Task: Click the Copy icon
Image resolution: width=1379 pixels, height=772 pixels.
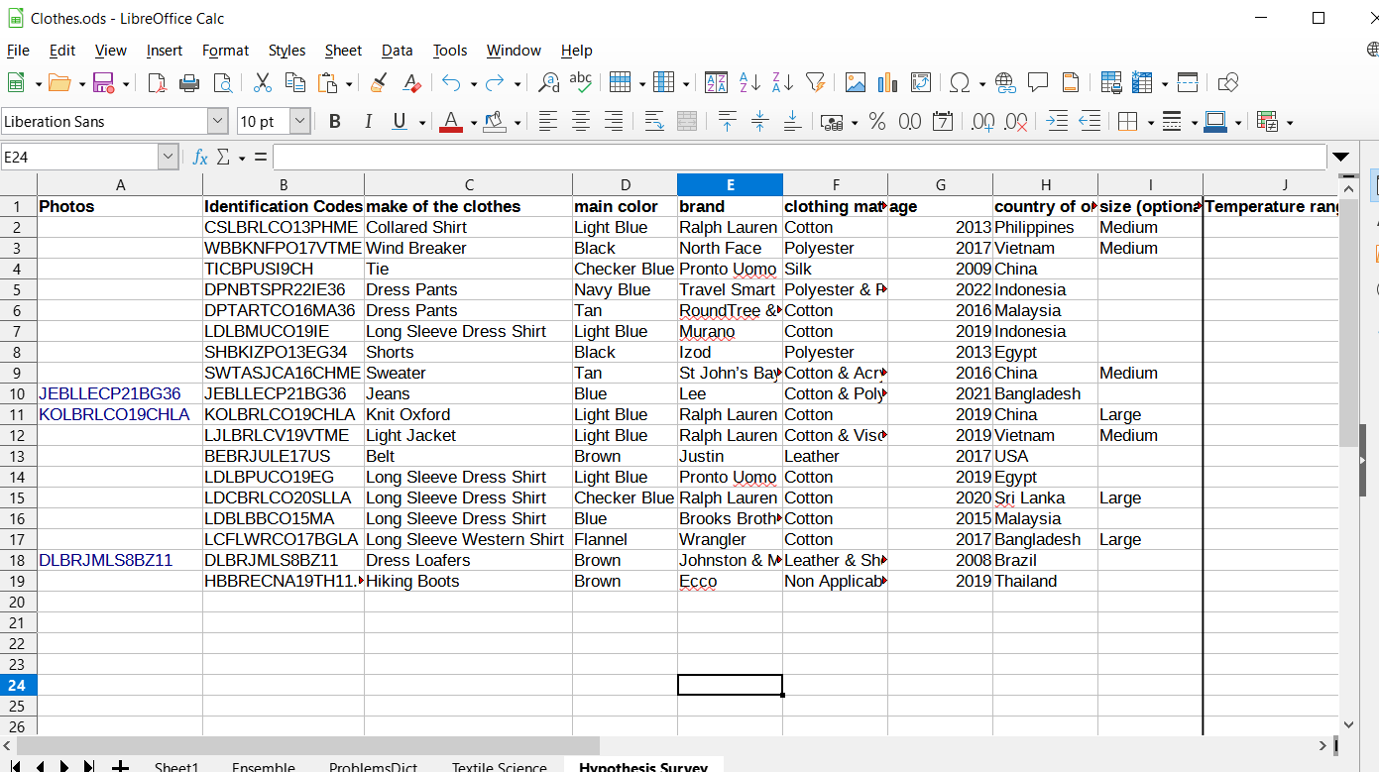Action: point(295,82)
